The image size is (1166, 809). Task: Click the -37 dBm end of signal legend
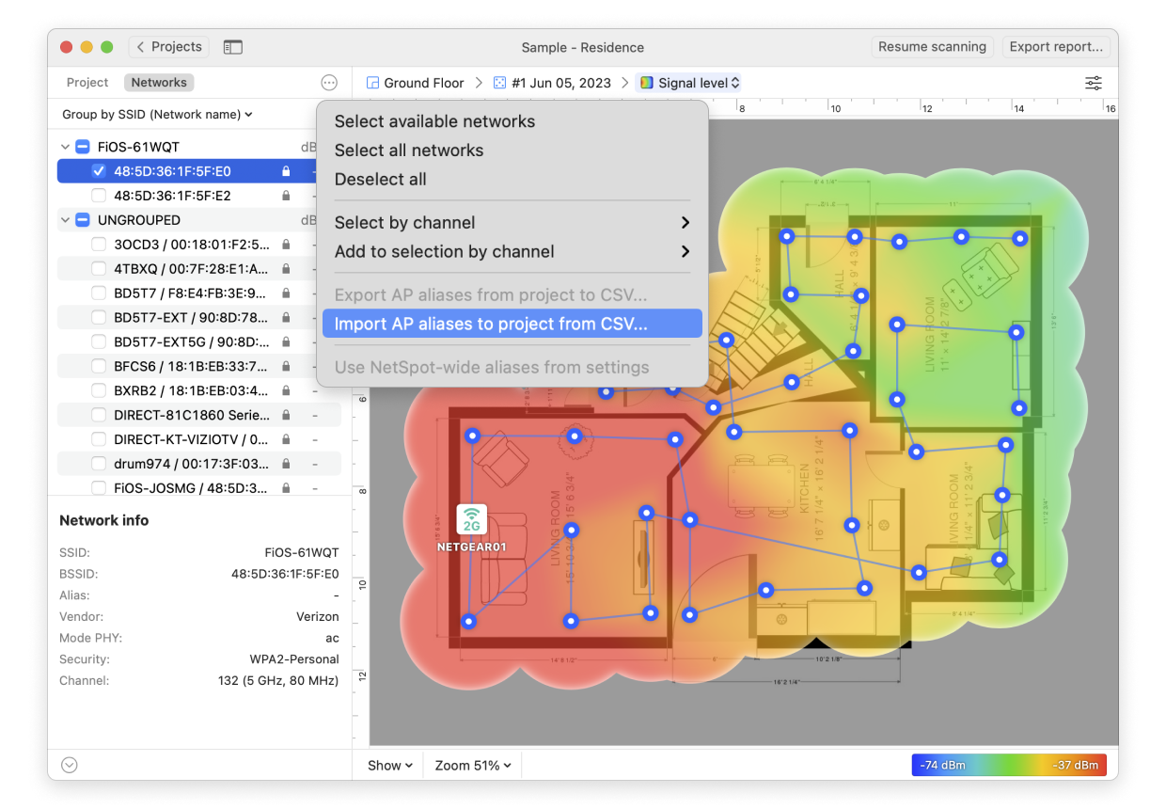(x=1074, y=766)
